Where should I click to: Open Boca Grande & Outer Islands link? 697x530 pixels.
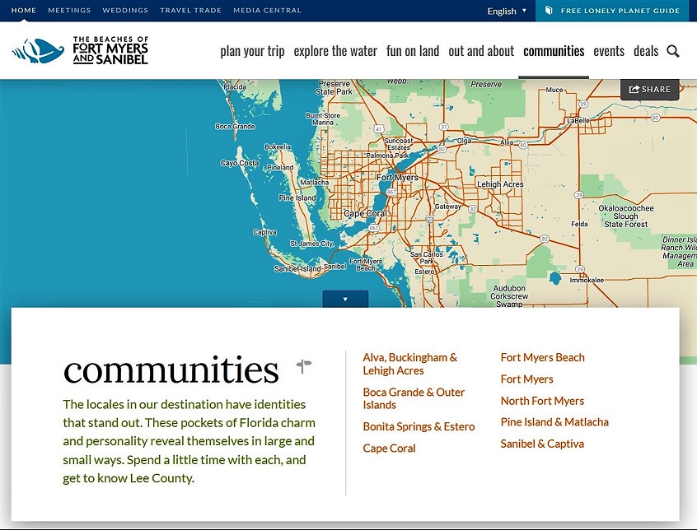(414, 398)
